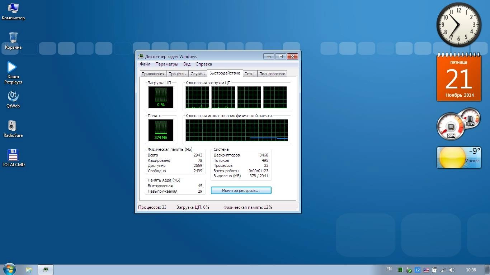The width and height of the screenshot is (490, 275).
Task: Click the Загрузка ЦП gauge showing 0 %
Action: tap(161, 97)
